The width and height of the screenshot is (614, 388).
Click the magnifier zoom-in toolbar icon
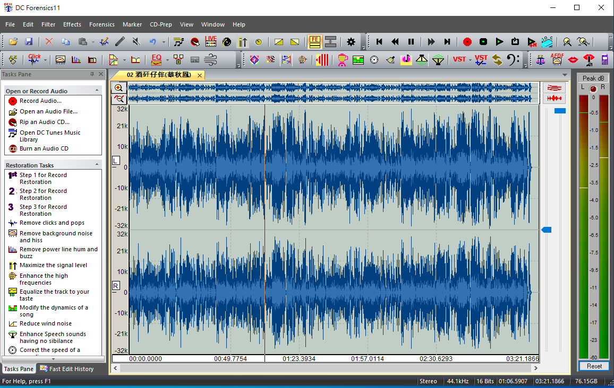click(x=567, y=42)
